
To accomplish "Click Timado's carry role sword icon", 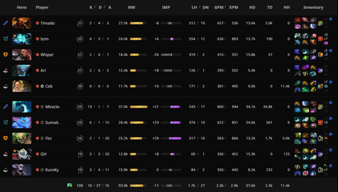I will tap(5, 23).
